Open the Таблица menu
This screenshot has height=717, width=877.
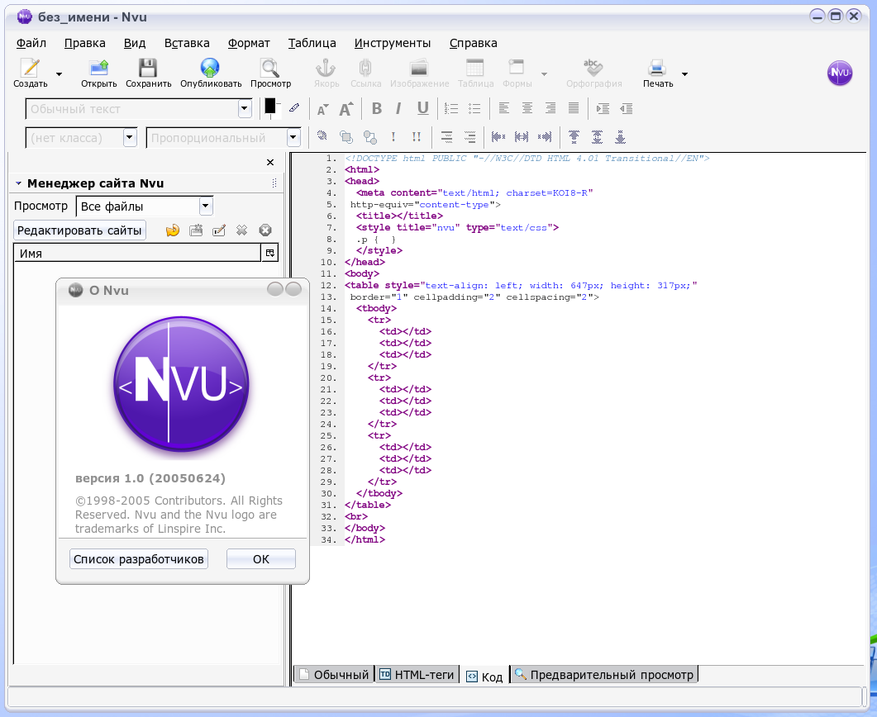point(312,43)
